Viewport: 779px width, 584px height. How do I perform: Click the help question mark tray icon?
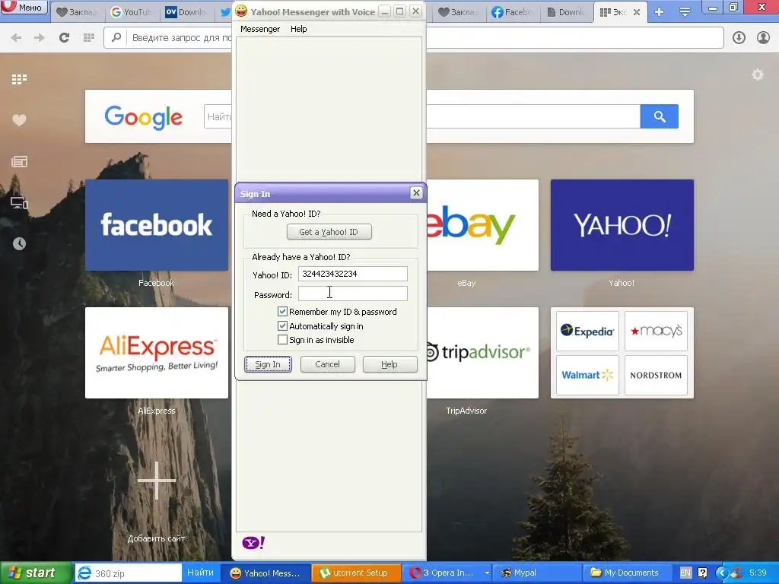coord(702,573)
